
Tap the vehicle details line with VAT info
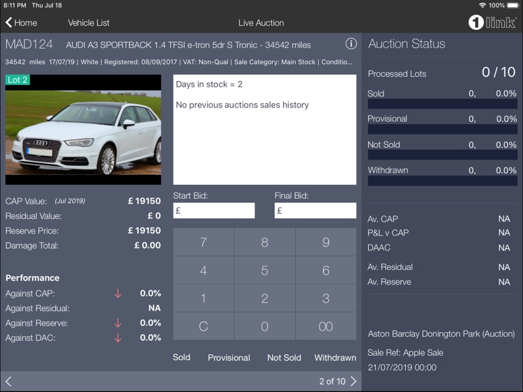click(179, 61)
